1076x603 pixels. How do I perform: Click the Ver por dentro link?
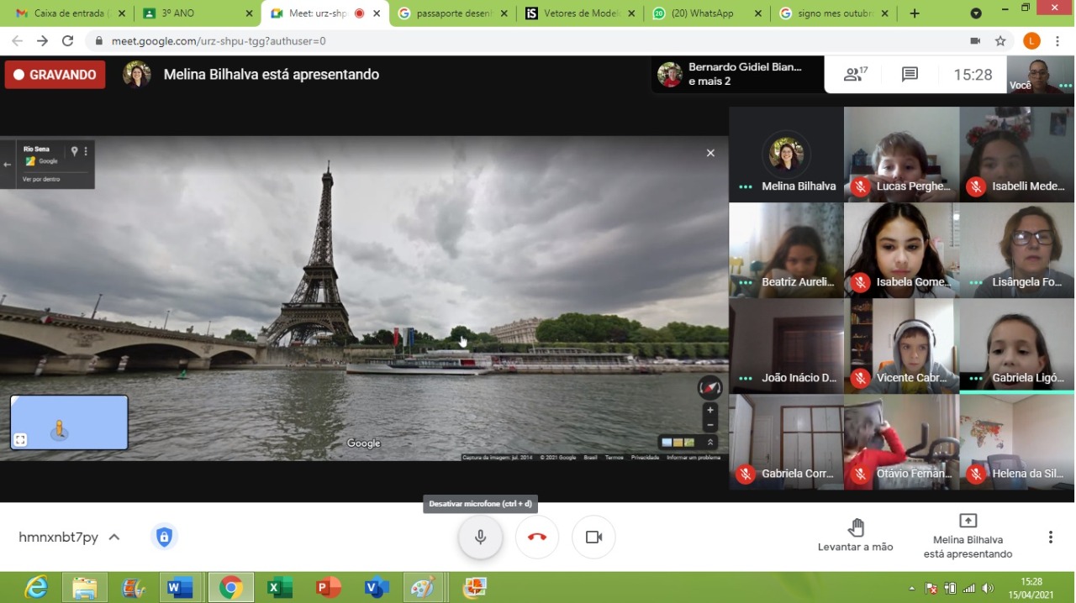(x=41, y=179)
